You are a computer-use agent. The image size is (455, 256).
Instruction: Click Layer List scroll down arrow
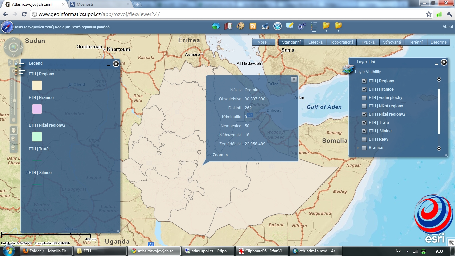tap(439, 149)
